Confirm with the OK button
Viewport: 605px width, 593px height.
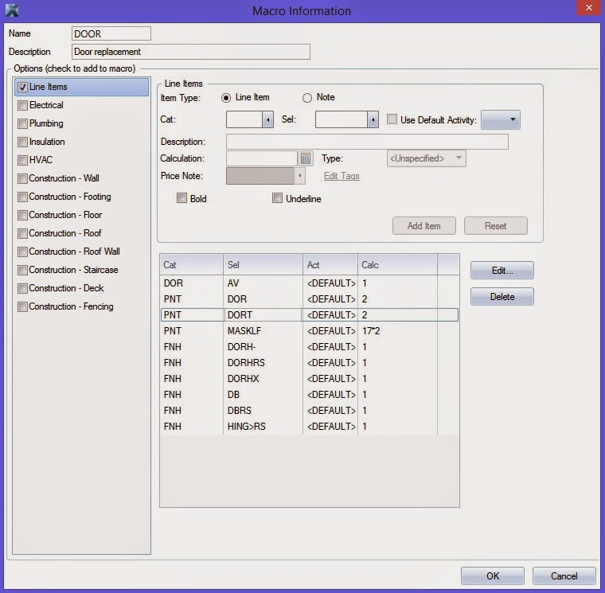(x=492, y=576)
